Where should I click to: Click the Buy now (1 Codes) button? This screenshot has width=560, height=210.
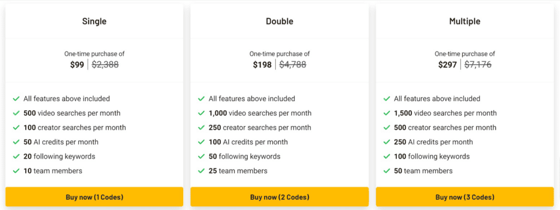94,197
